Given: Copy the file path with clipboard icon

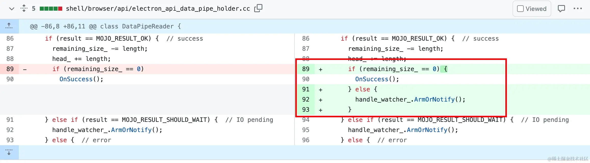Looking at the screenshot, I should [258, 8].
